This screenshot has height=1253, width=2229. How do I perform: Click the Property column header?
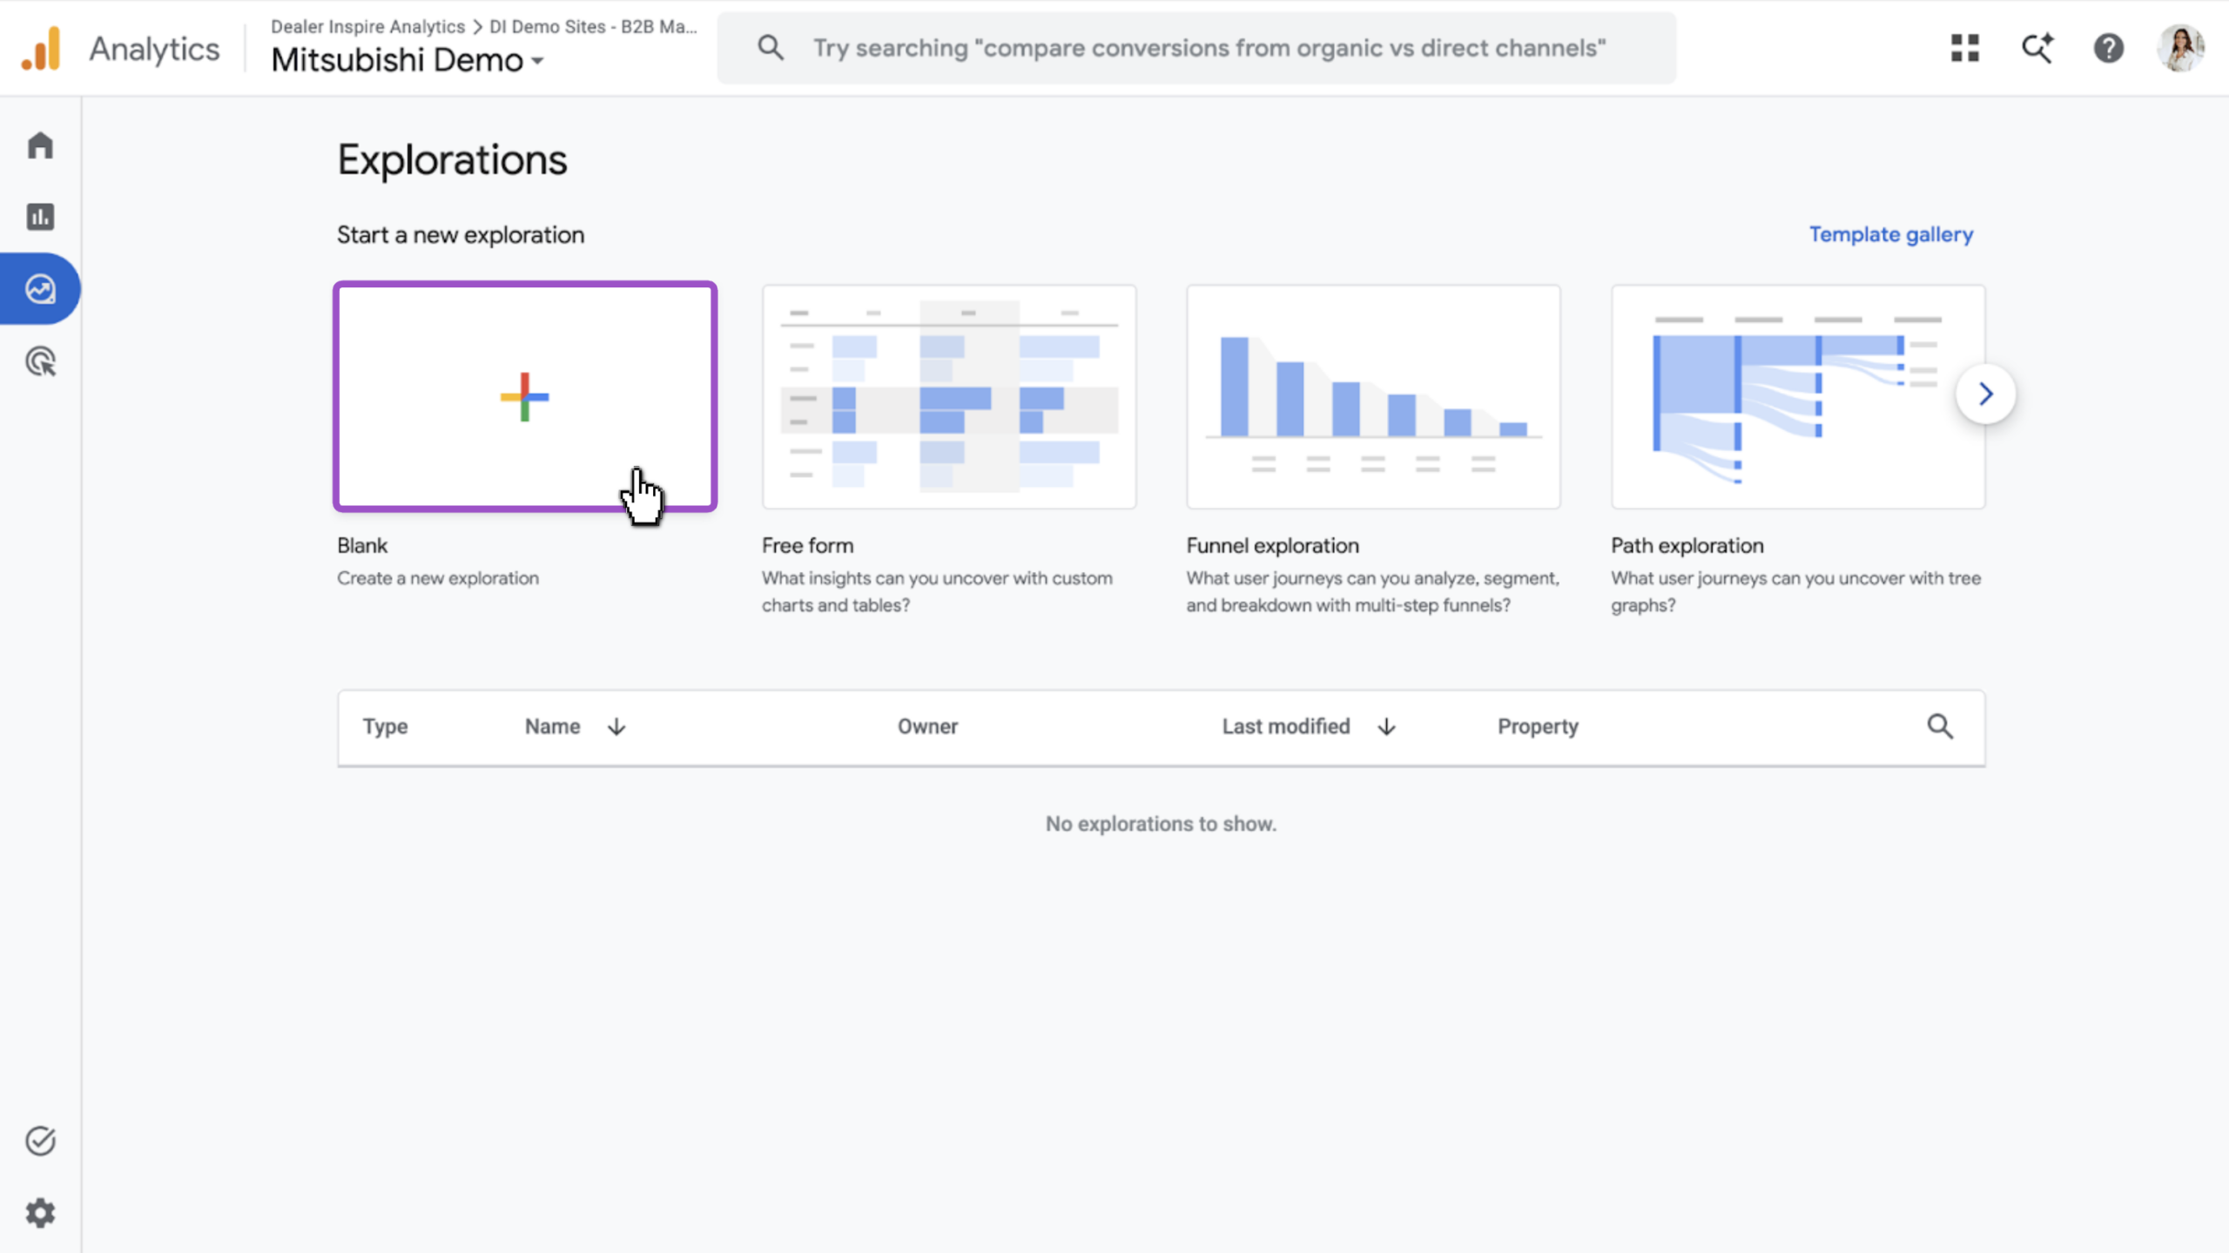tap(1538, 726)
